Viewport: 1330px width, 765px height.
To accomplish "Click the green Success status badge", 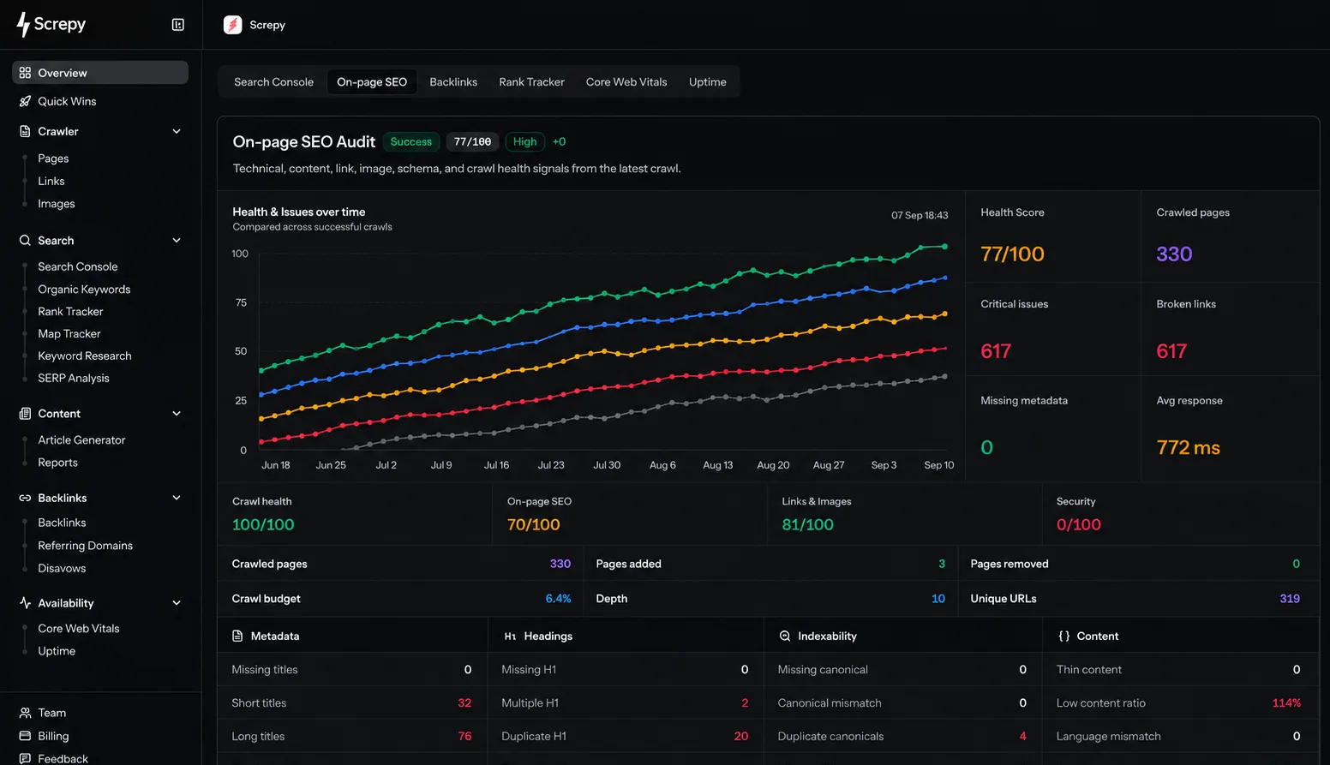I will coord(411,142).
